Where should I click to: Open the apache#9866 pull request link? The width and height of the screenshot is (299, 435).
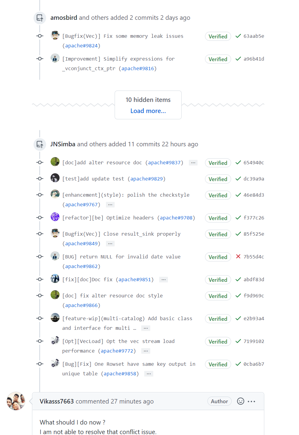pyautogui.click(x=81, y=305)
